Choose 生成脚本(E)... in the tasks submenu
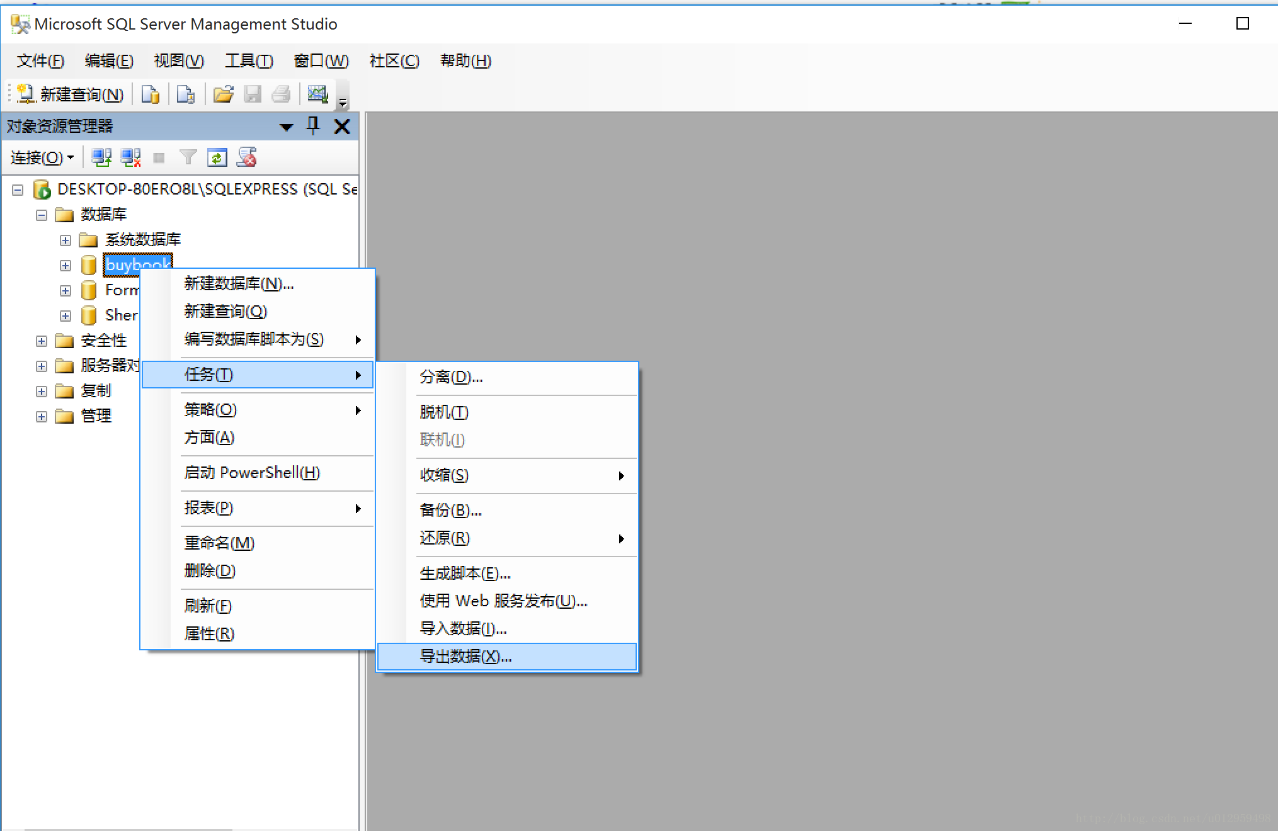The height and width of the screenshot is (831, 1278). tap(507, 574)
